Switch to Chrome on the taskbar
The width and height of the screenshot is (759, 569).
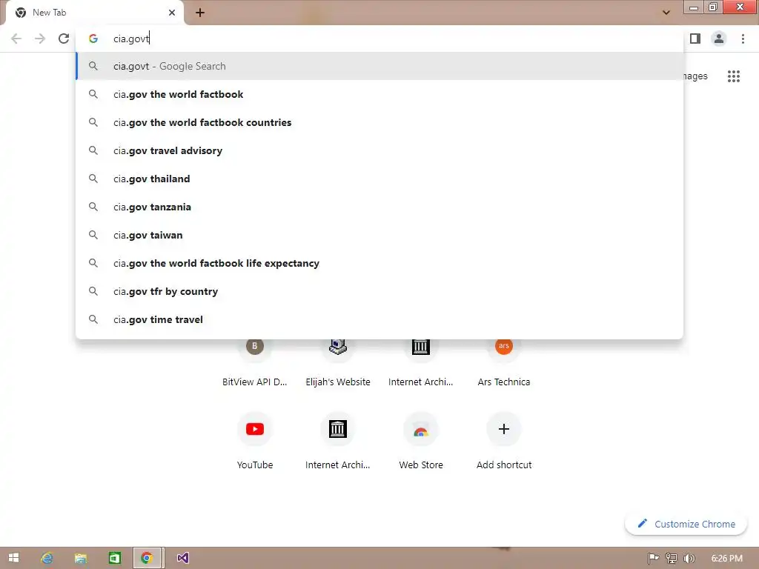148,558
